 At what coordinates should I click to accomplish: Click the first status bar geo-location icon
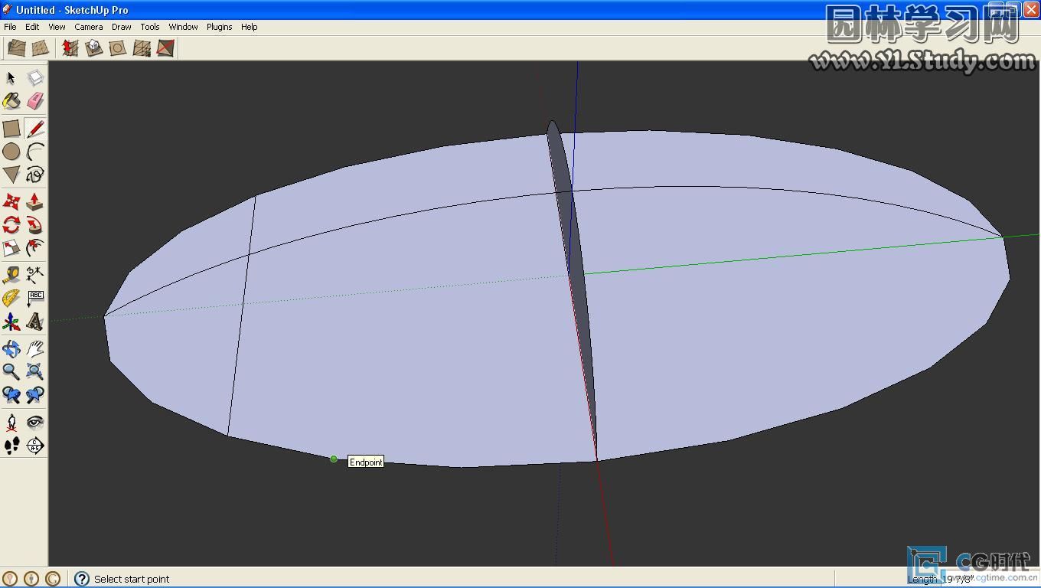(x=10, y=579)
